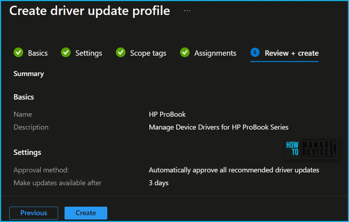Image resolution: width=349 pixels, height=222 pixels.
Task: Click the green checkmark beside Scope tags
Action: coord(120,52)
